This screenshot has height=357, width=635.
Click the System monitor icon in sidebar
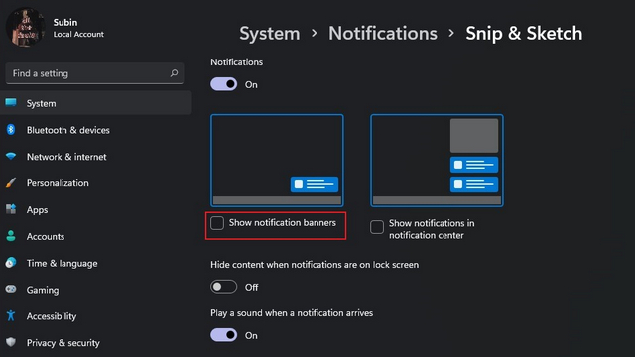coord(11,103)
